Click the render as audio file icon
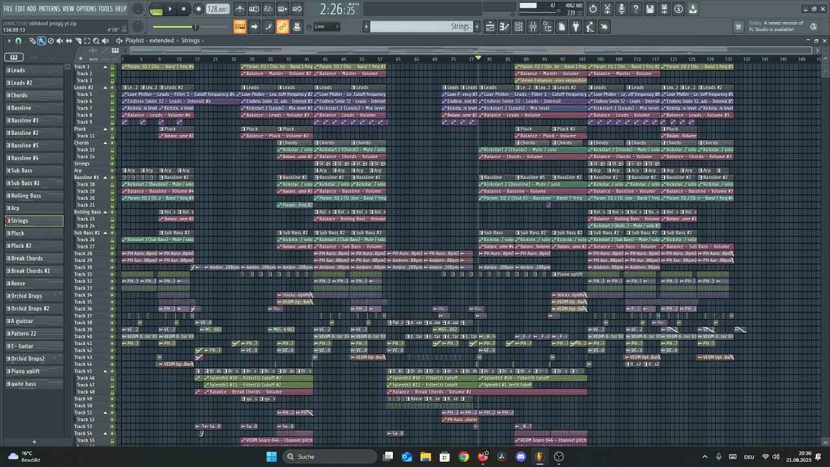The width and height of the screenshot is (830, 467). pyautogui.click(x=665, y=9)
